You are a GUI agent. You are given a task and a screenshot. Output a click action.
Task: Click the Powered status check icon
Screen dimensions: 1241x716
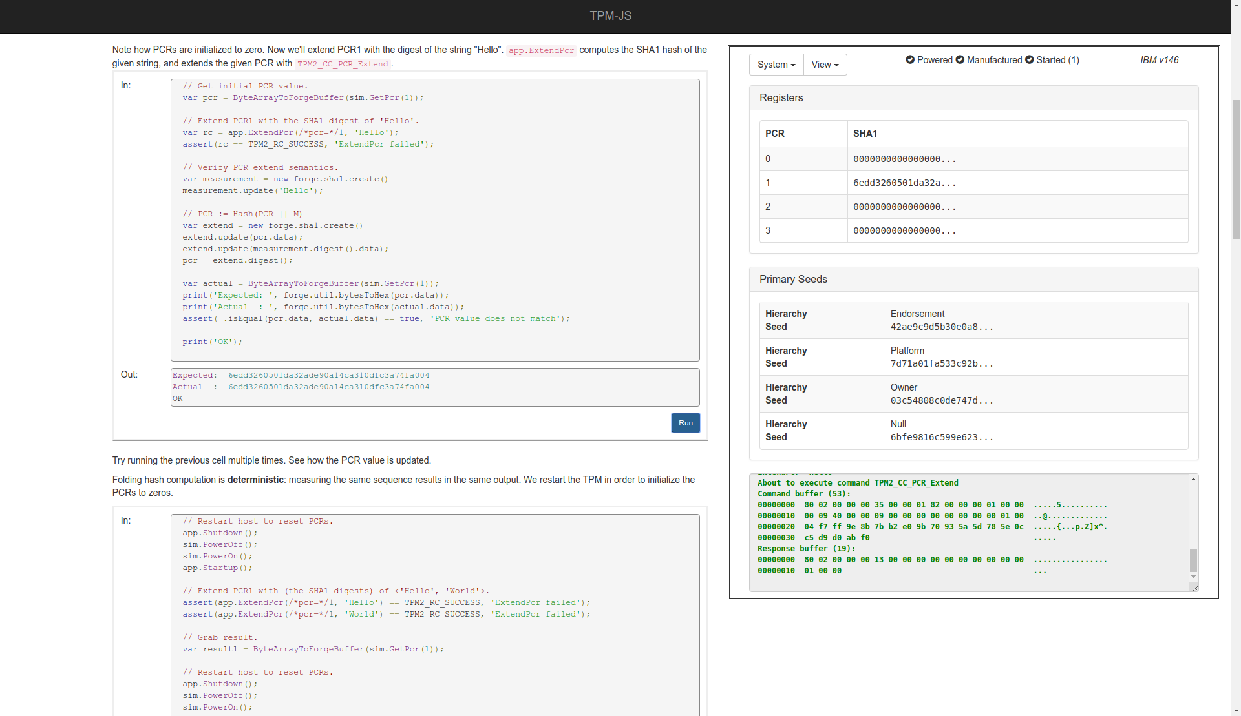click(910, 60)
